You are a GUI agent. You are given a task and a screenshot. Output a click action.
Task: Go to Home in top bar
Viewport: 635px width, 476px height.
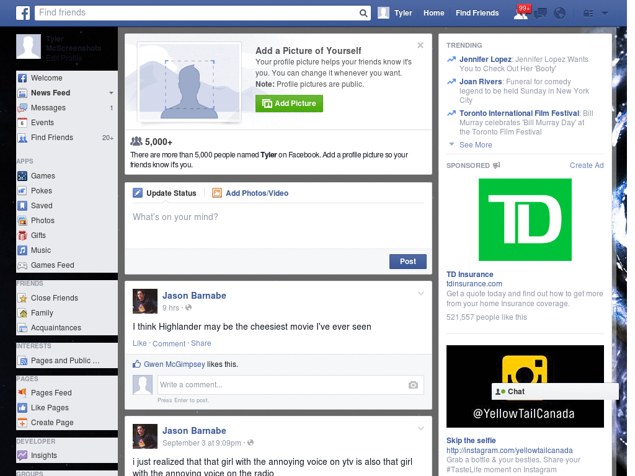433,13
